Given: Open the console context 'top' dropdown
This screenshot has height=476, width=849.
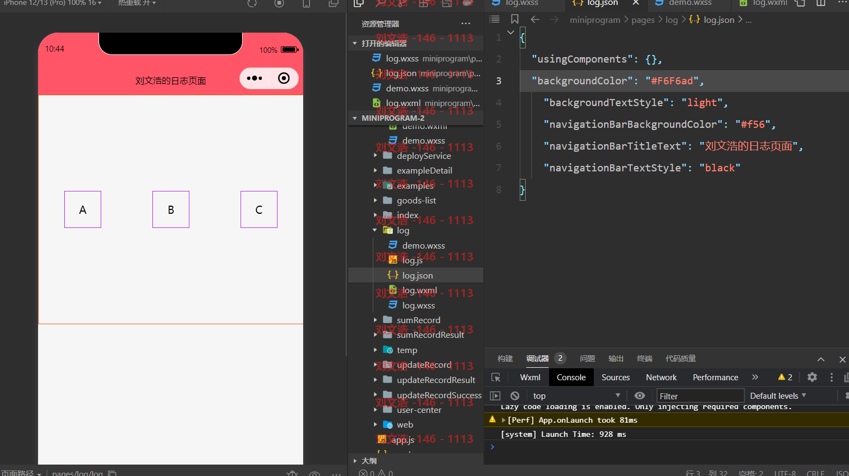Looking at the screenshot, I should click(x=576, y=396).
